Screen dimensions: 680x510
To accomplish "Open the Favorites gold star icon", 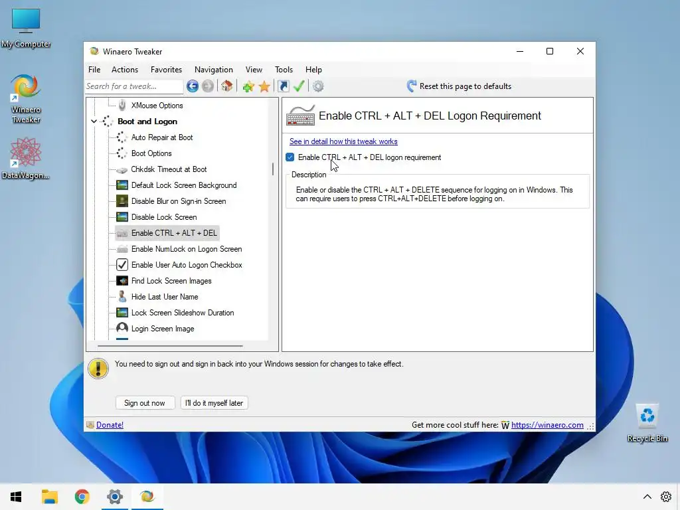I will (x=264, y=86).
